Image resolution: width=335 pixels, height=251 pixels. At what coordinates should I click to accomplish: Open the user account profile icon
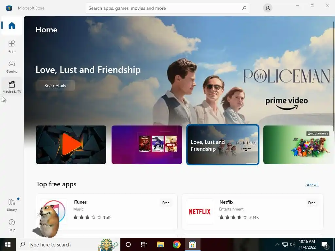[268, 8]
